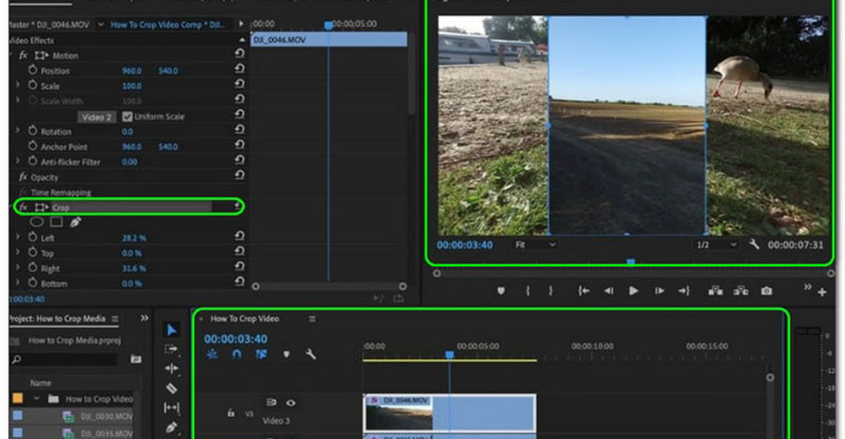Go to Out point
This screenshot has width=845, height=439.
(684, 291)
